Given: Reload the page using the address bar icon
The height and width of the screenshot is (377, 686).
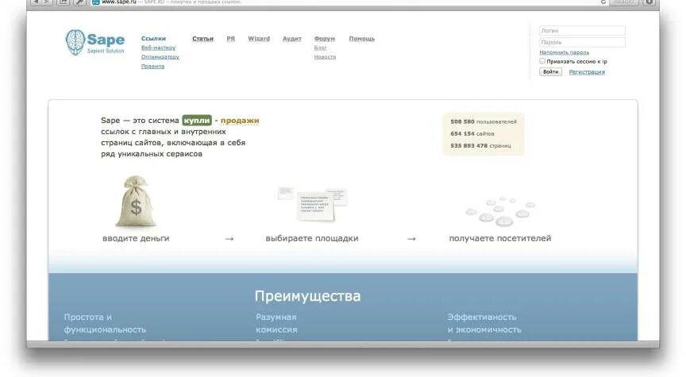Looking at the screenshot, I should click(603, 2).
